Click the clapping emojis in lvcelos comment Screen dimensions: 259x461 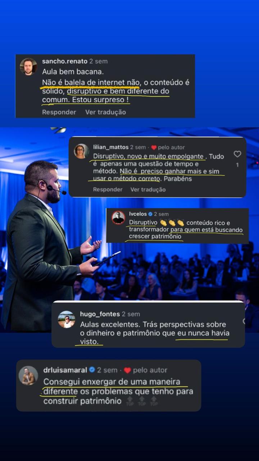pyautogui.click(x=172, y=223)
